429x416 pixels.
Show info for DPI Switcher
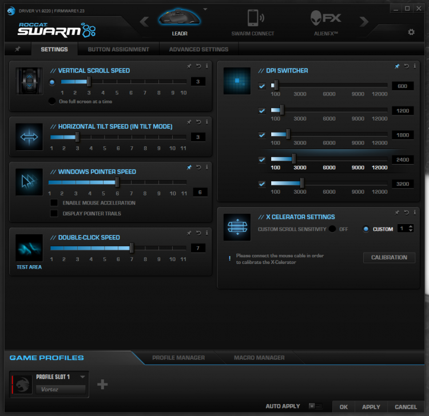tap(415, 66)
